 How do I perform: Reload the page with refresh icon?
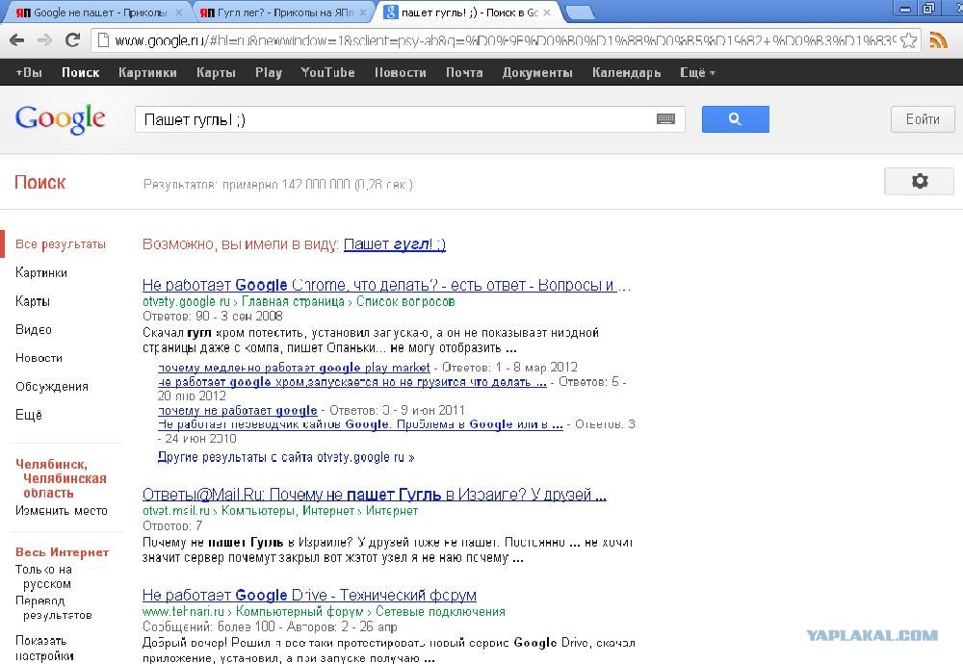pos(72,40)
